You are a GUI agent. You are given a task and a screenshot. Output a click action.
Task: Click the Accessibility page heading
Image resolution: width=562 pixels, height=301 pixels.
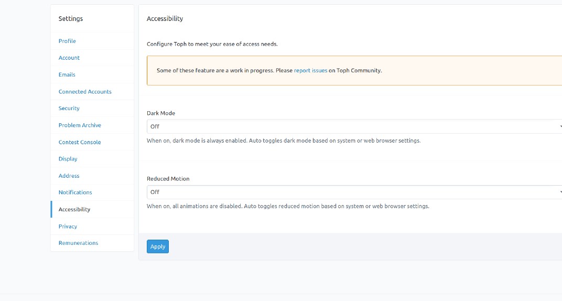point(165,19)
